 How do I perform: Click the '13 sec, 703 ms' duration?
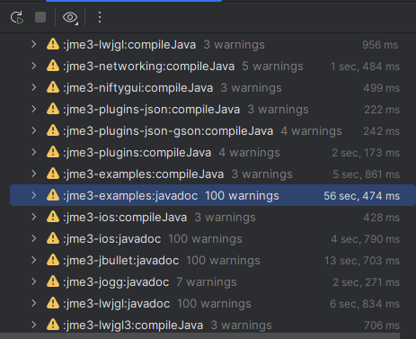(362, 261)
